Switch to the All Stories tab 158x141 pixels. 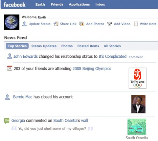point(112,46)
